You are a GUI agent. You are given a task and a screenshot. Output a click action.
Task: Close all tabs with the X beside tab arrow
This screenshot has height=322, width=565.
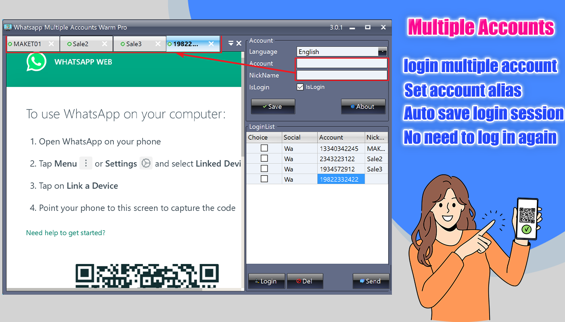pyautogui.click(x=239, y=43)
